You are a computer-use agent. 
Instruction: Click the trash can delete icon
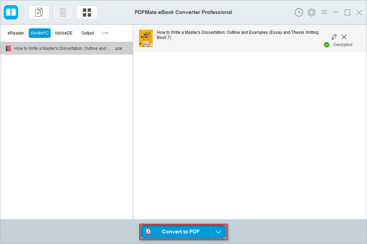pos(63,12)
